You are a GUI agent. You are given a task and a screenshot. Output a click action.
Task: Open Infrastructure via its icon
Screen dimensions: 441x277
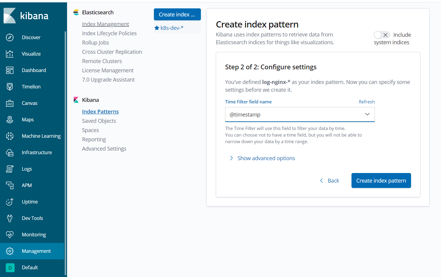click(x=10, y=152)
